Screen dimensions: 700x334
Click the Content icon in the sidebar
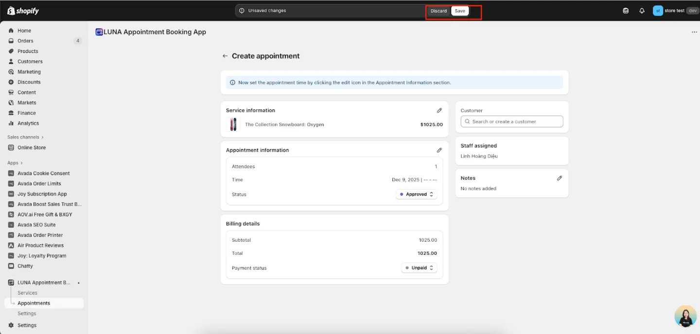pyautogui.click(x=11, y=92)
